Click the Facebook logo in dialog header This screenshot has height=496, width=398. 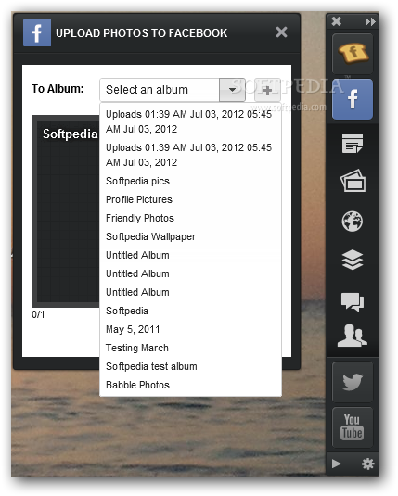tap(37, 32)
